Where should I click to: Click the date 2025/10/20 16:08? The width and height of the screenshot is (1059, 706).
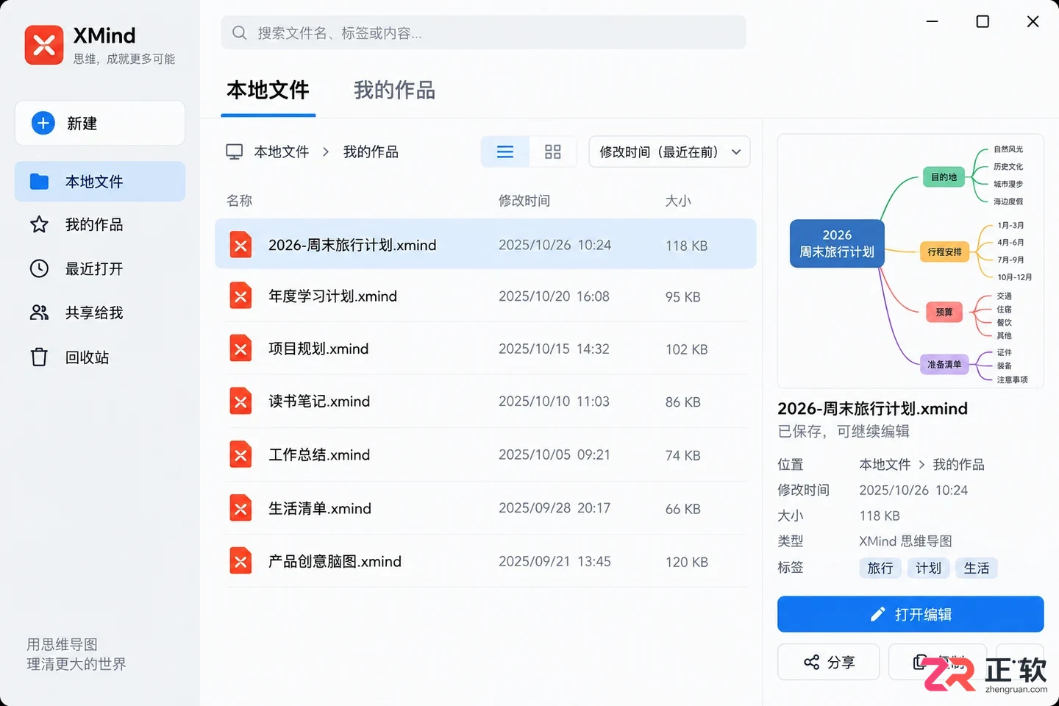click(x=554, y=296)
